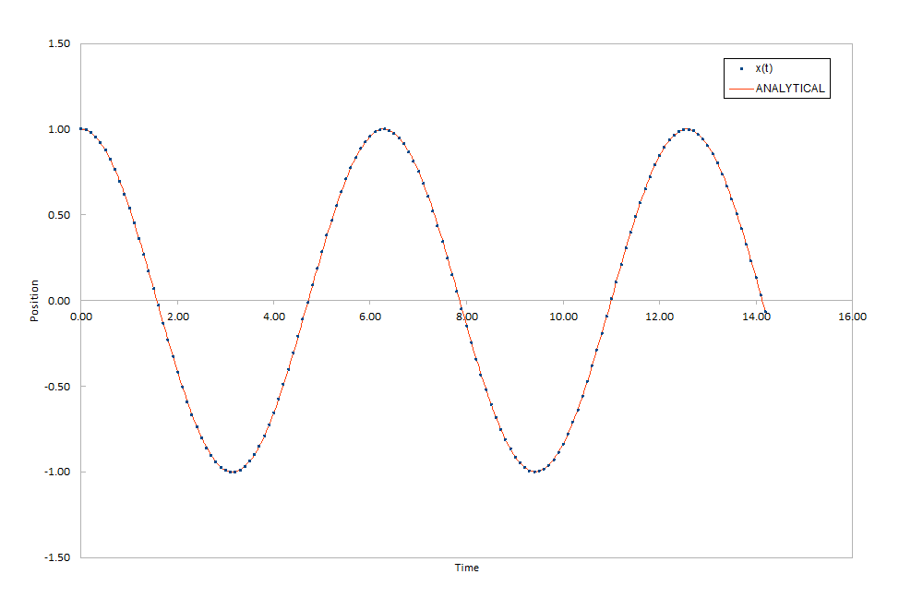Click the 12.00 x-axis label

pos(659,317)
